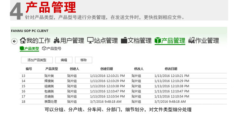Click the monitor icon beside 站点管理

click(x=90, y=40)
